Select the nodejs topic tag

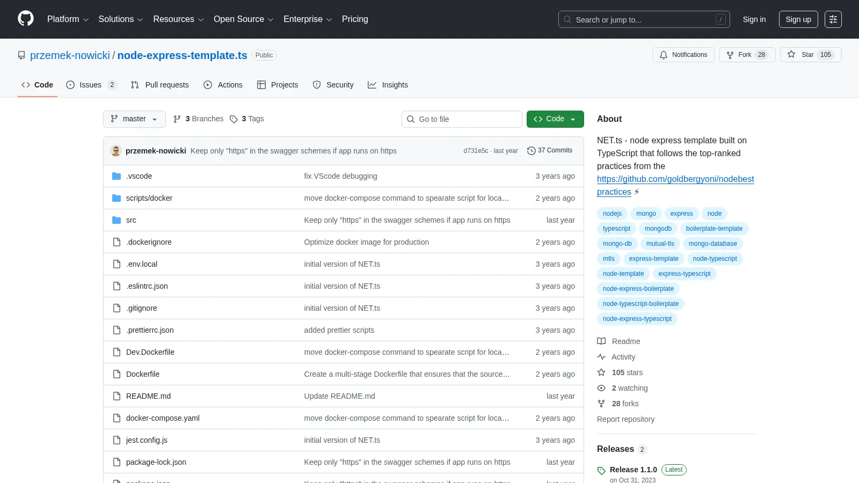612,214
